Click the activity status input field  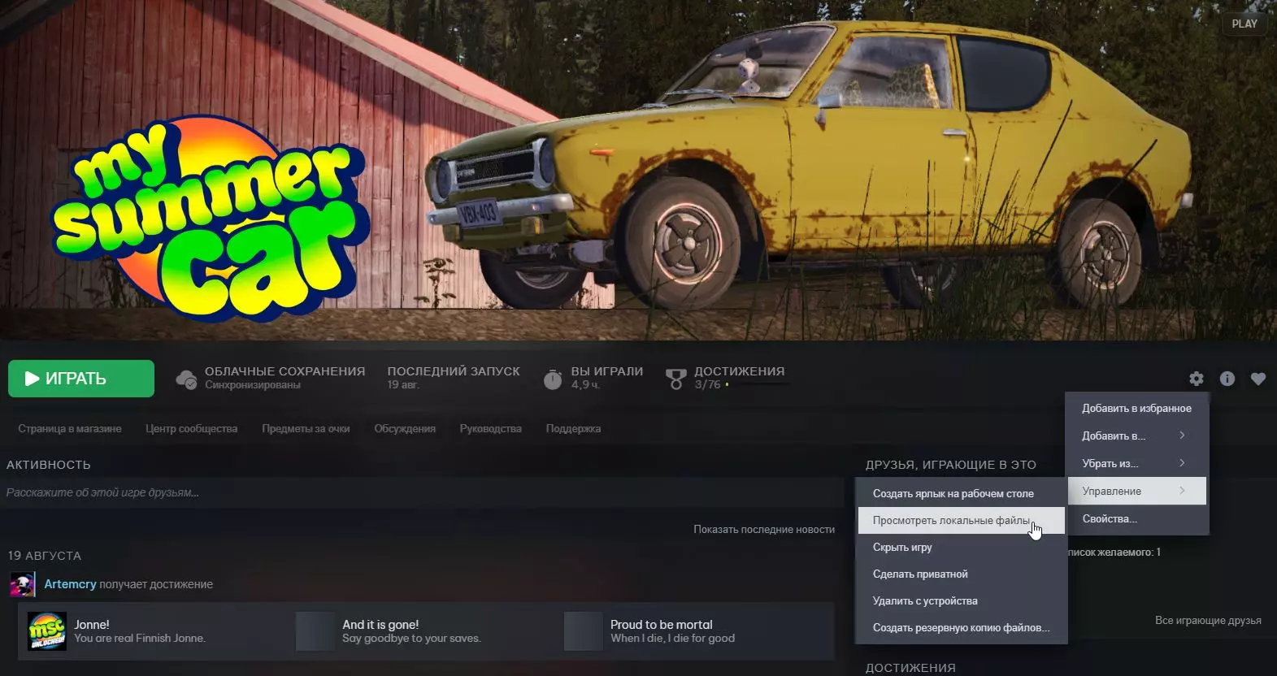423,493
